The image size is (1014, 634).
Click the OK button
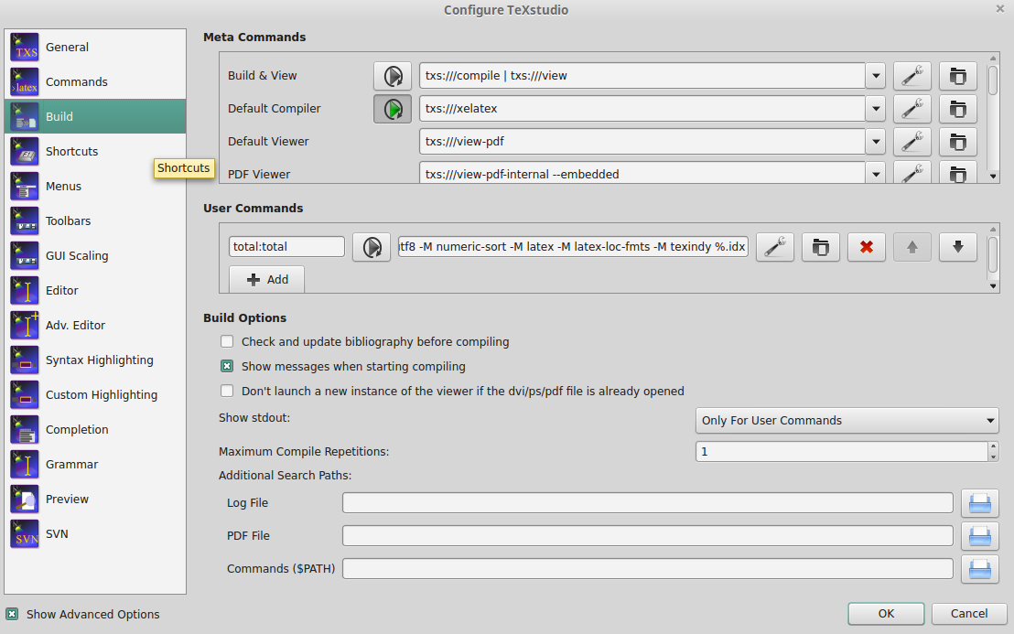pos(886,613)
